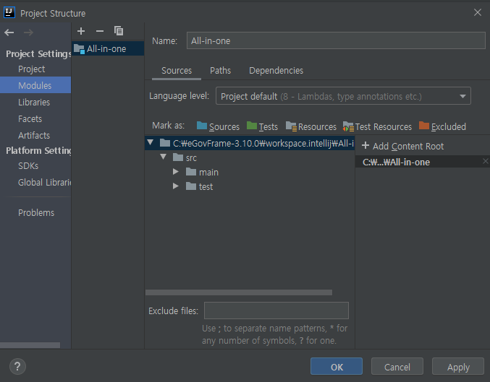Switch to the Paths tab
Screen dimensions: 490x382
[x=220, y=71]
